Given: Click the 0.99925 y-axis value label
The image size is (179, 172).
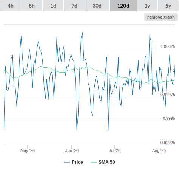Looking at the screenshot, I should click(x=168, y=143).
